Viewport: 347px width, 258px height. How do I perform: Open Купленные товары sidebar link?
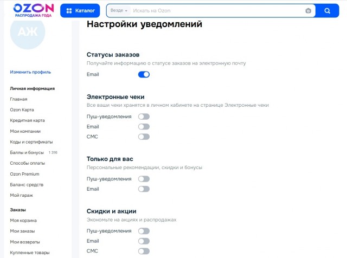(x=30, y=253)
